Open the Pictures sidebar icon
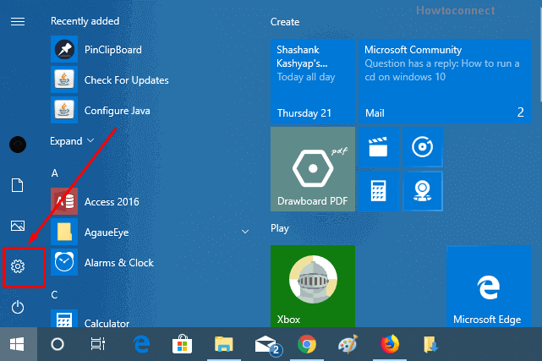Screen dimensions: 542x361 (x=18, y=226)
